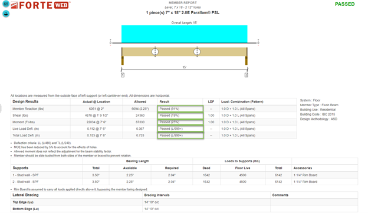Click the Top Edge (Lu) bracing row
This screenshot has width=368, height=213.
click(184, 202)
